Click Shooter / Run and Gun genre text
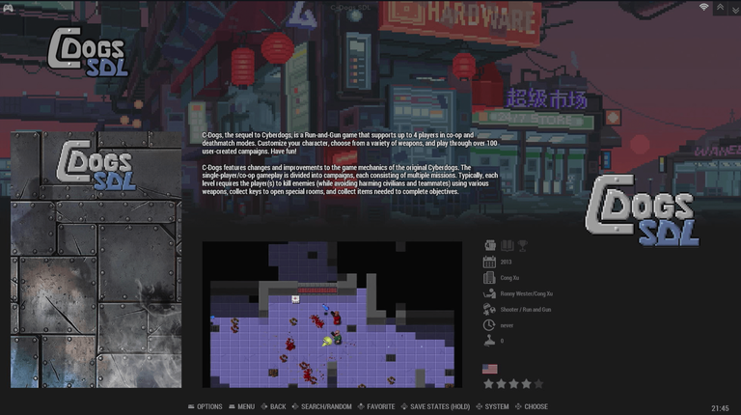 (x=526, y=310)
